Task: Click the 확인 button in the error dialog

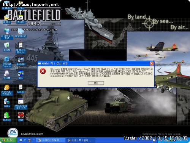Action: [x=96, y=83]
